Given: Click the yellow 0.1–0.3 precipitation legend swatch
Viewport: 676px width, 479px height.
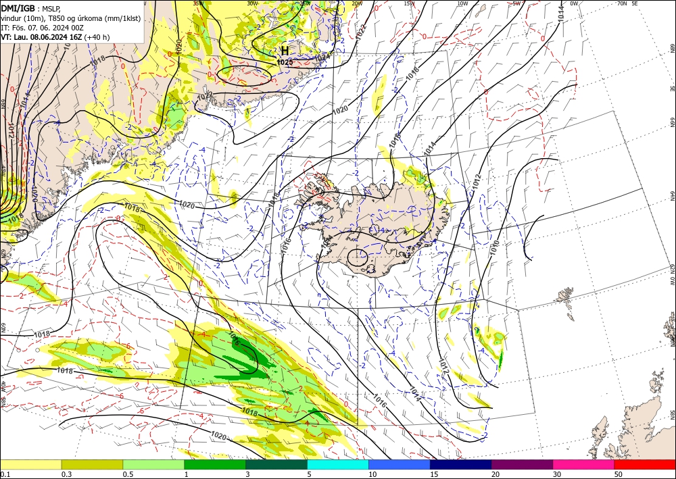Looking at the screenshot, I should (30, 464).
